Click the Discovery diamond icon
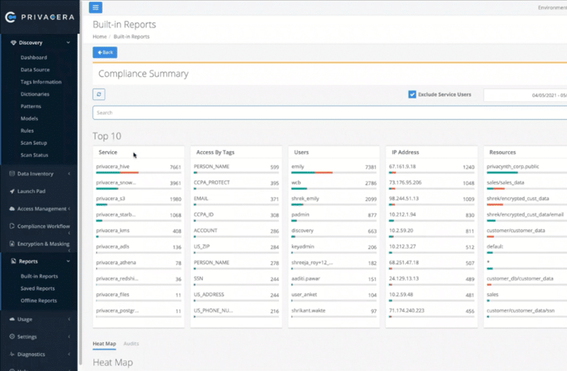This screenshot has width=567, height=371. (13, 43)
